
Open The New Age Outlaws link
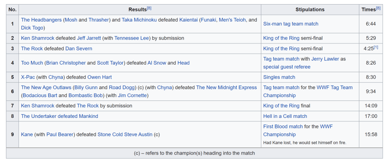46,87
